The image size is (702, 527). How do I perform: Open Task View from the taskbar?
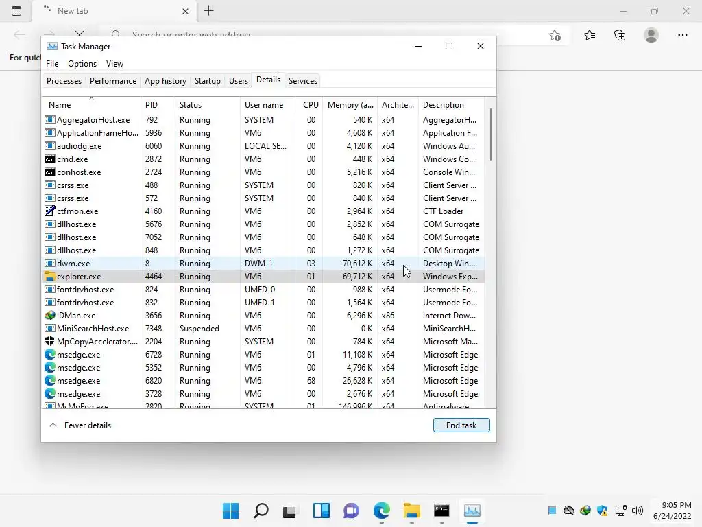(x=290, y=511)
